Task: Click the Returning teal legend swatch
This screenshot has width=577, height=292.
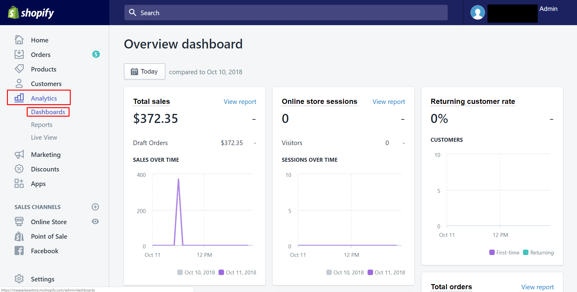Action: click(x=526, y=253)
